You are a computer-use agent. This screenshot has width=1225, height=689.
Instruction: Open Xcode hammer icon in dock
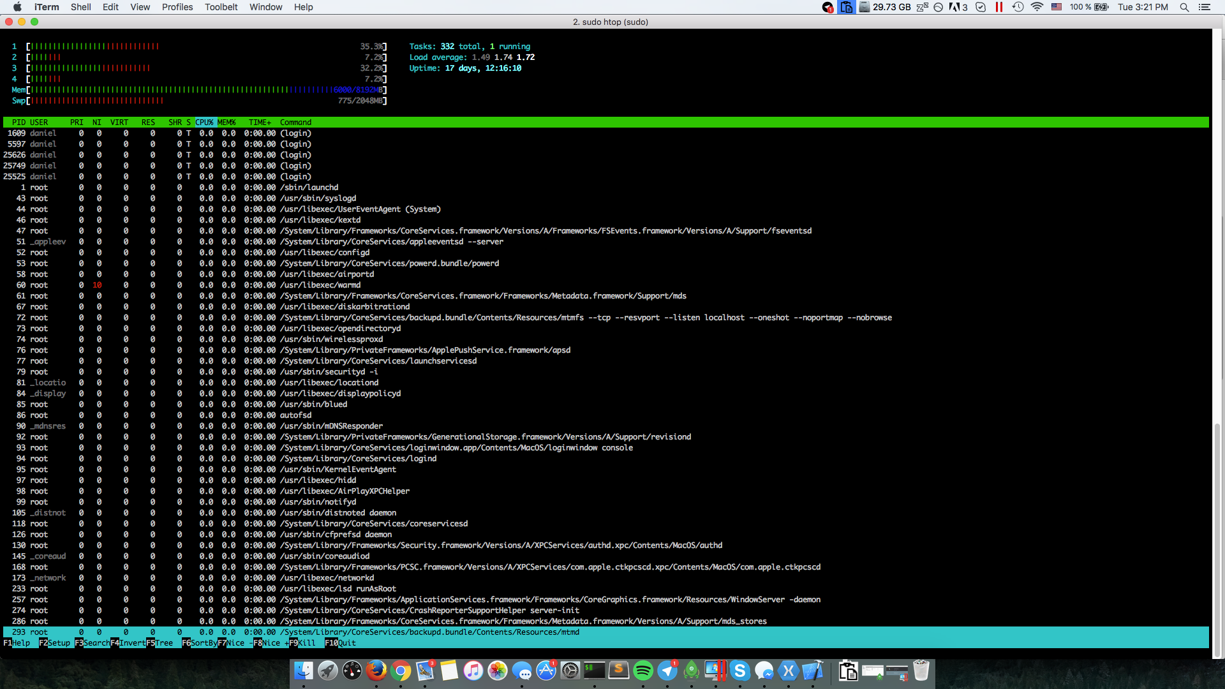tap(813, 670)
